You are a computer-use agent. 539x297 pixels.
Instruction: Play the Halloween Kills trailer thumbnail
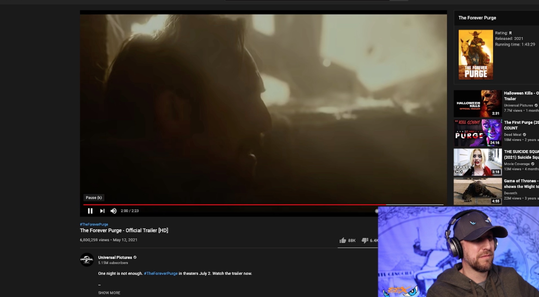click(477, 104)
